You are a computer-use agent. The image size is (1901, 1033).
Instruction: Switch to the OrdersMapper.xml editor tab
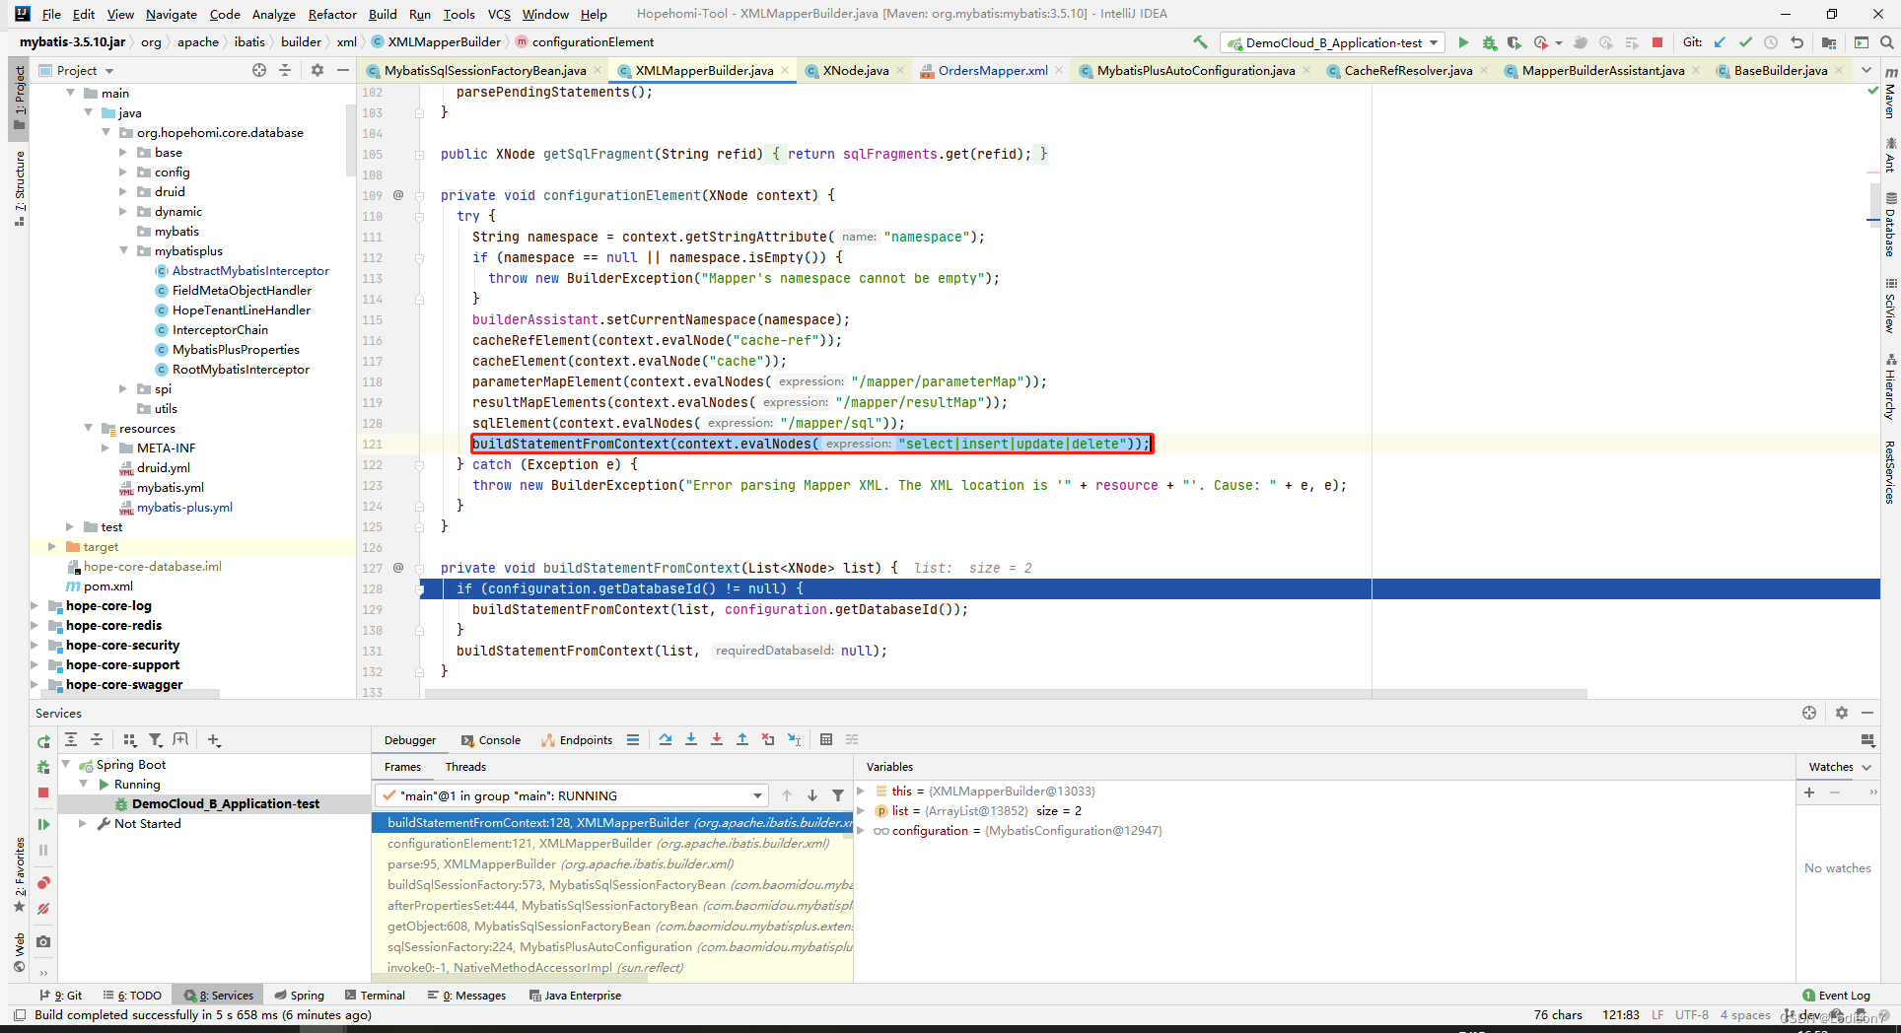tap(992, 70)
